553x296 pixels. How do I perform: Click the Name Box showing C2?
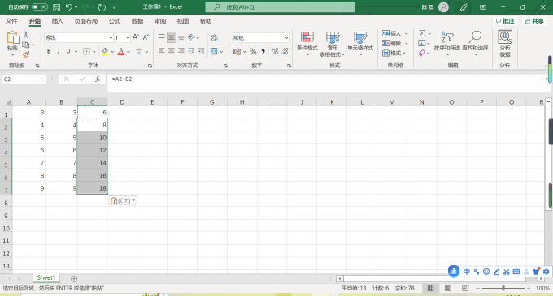(x=24, y=79)
